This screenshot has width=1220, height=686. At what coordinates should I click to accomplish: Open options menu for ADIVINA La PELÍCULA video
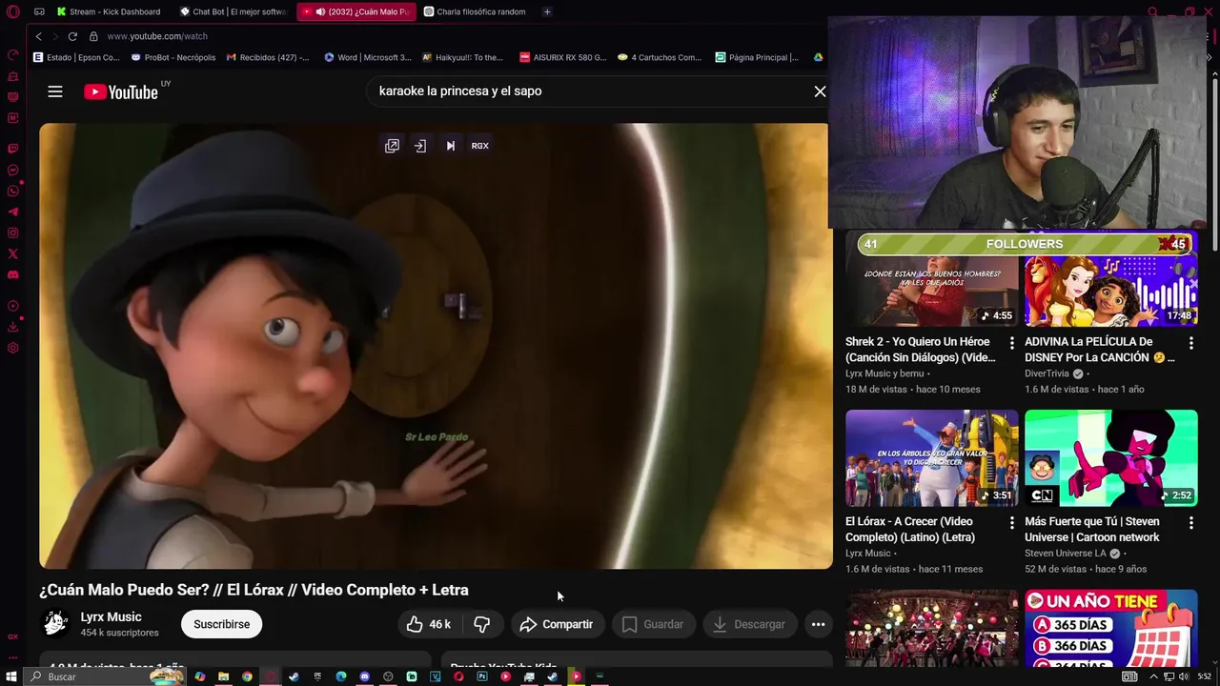[1191, 342]
